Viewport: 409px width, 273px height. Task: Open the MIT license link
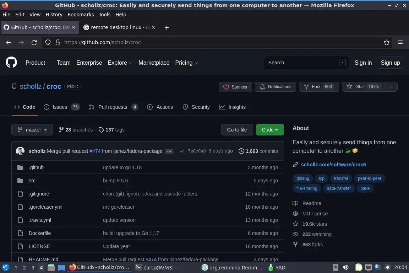click(315, 214)
